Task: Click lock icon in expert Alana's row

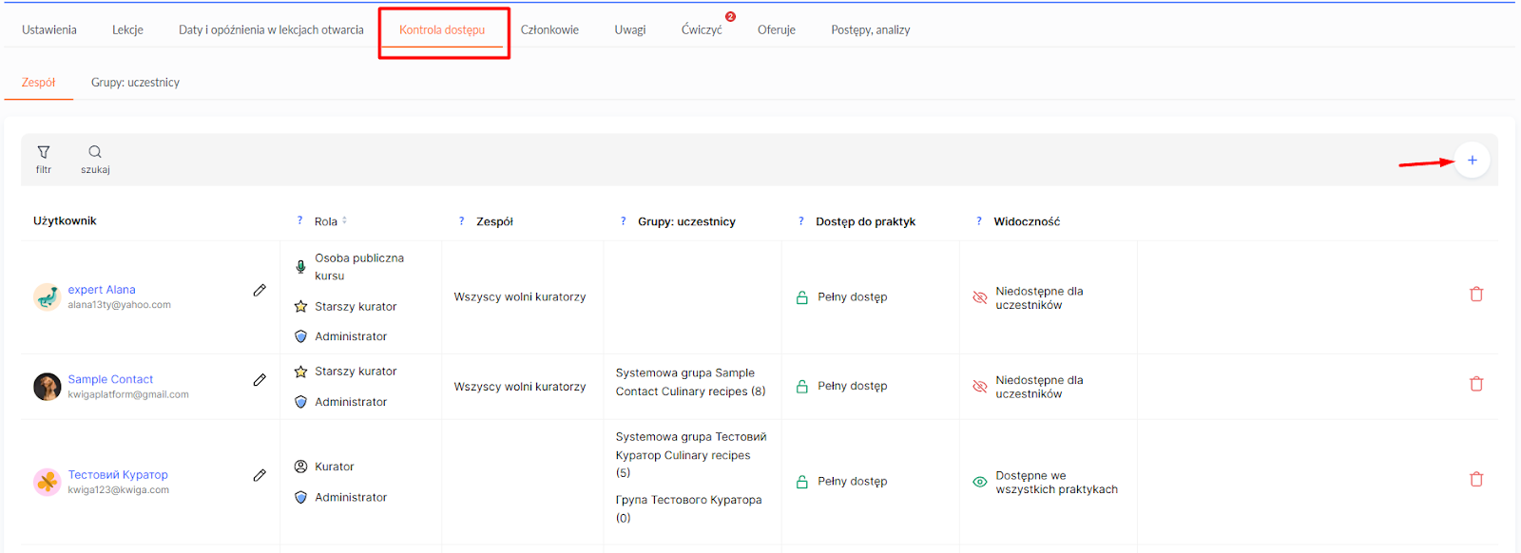Action: (x=802, y=297)
